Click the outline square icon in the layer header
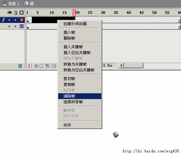This screenshot has width=181, height=156. click(22, 13)
